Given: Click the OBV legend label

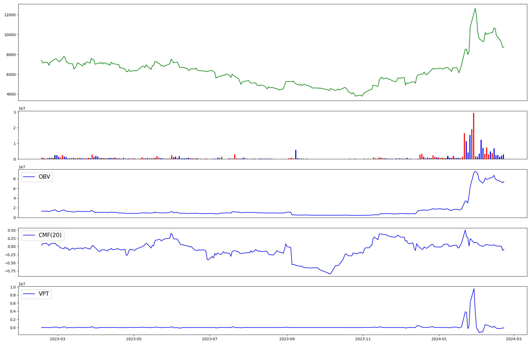Looking at the screenshot, I should (44, 177).
